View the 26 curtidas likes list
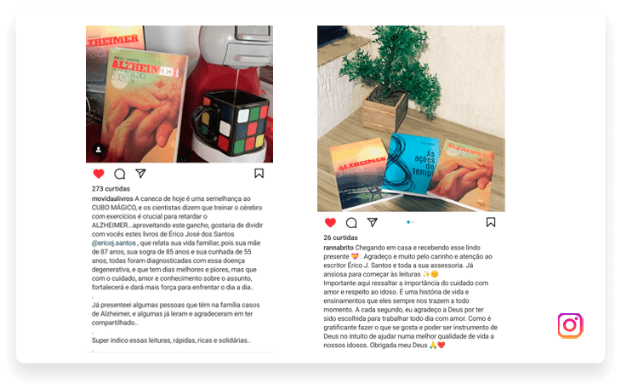Viewport: 621px width, 383px height. point(340,237)
